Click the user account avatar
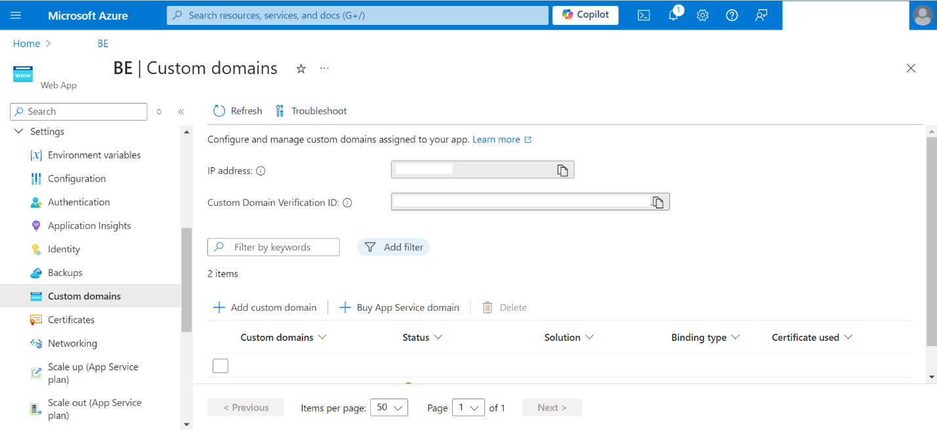The image size is (937, 430). (922, 15)
